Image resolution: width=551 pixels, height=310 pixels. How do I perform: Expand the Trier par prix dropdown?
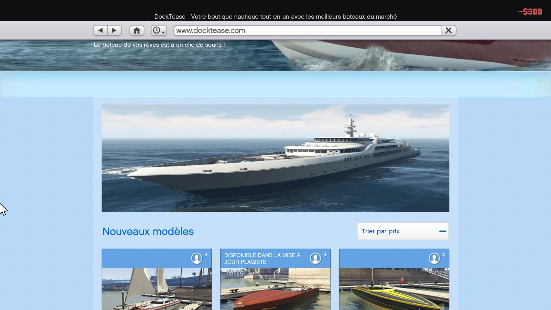click(x=403, y=231)
